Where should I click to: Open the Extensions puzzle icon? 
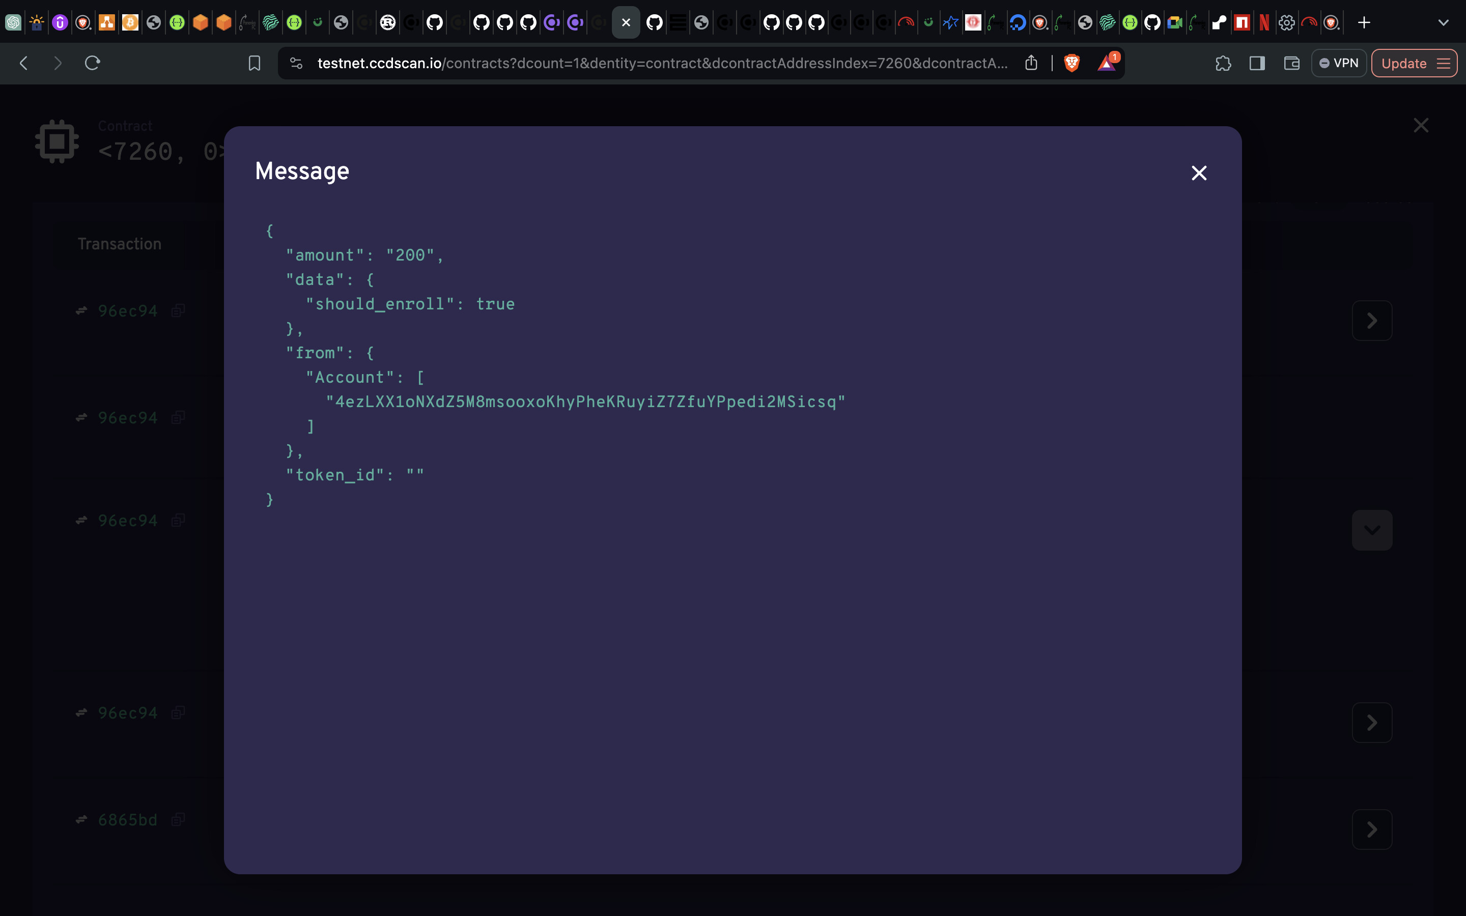pyautogui.click(x=1223, y=63)
